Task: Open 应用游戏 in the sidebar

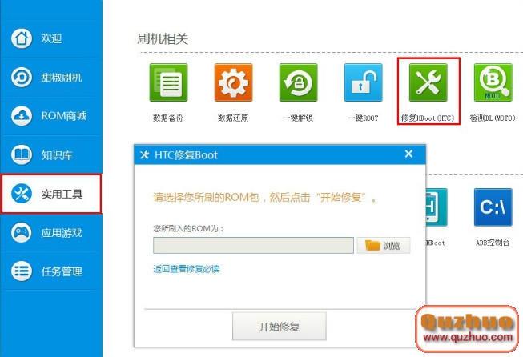Action: pos(51,233)
